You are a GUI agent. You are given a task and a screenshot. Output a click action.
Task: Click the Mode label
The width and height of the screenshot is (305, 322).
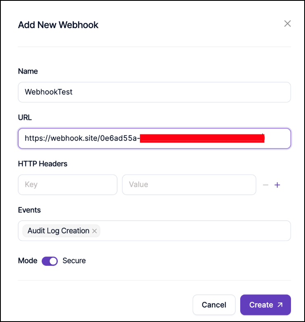28,261
